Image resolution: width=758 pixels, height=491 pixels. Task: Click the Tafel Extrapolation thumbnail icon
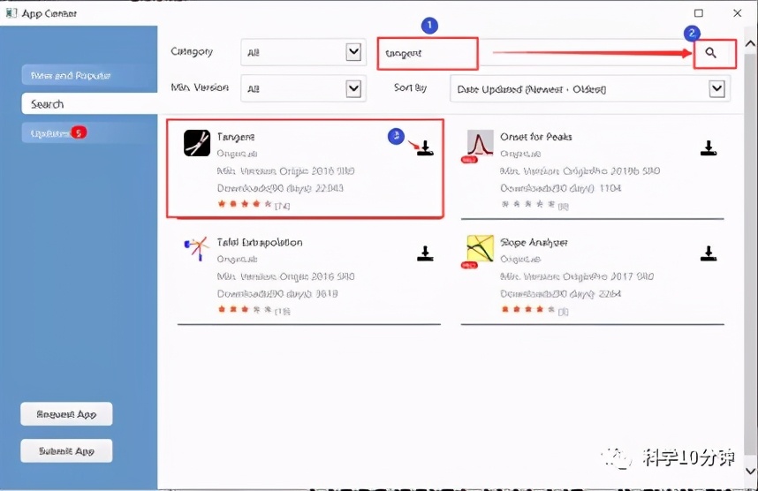[x=197, y=248]
